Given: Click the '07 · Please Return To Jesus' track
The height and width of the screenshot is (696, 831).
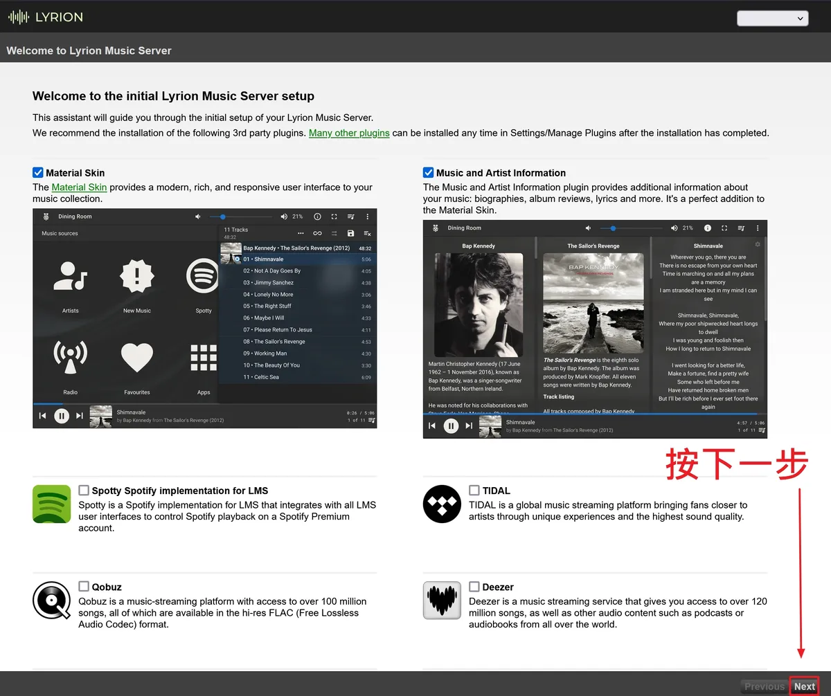Looking at the screenshot, I should point(298,330).
